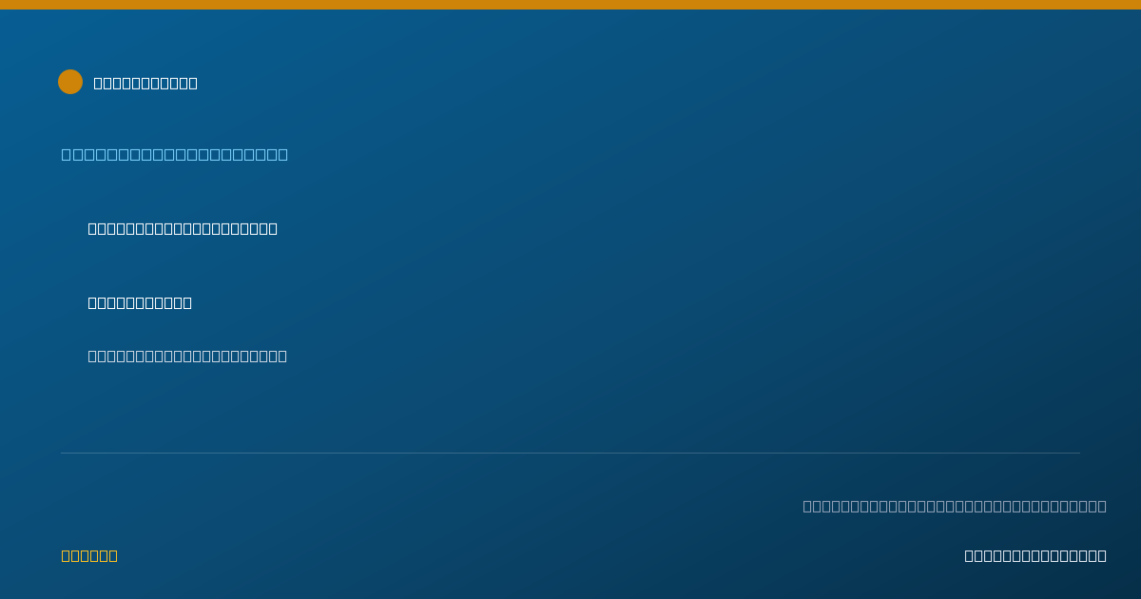Click the light-blue heading text line

[x=175, y=154]
